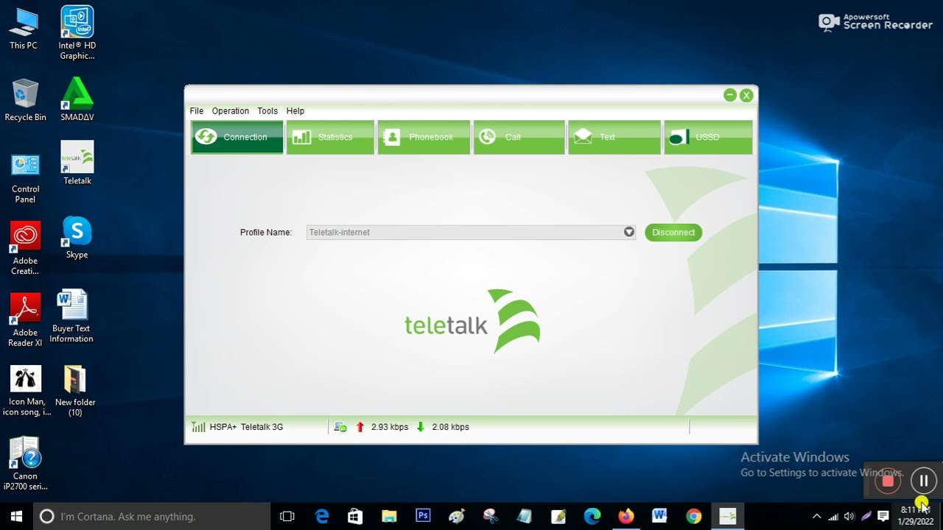Screen dimensions: 943x530
Task: Switch to the USSD tab
Action: pos(708,137)
